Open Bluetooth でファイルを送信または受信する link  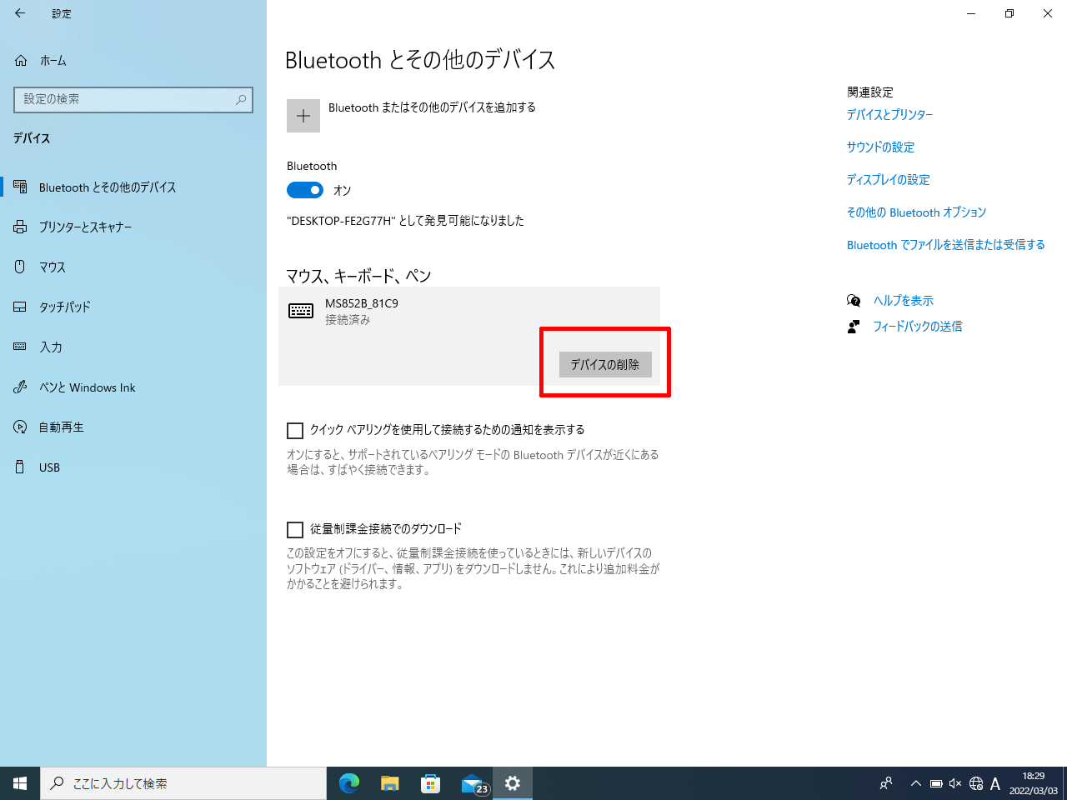coord(945,245)
